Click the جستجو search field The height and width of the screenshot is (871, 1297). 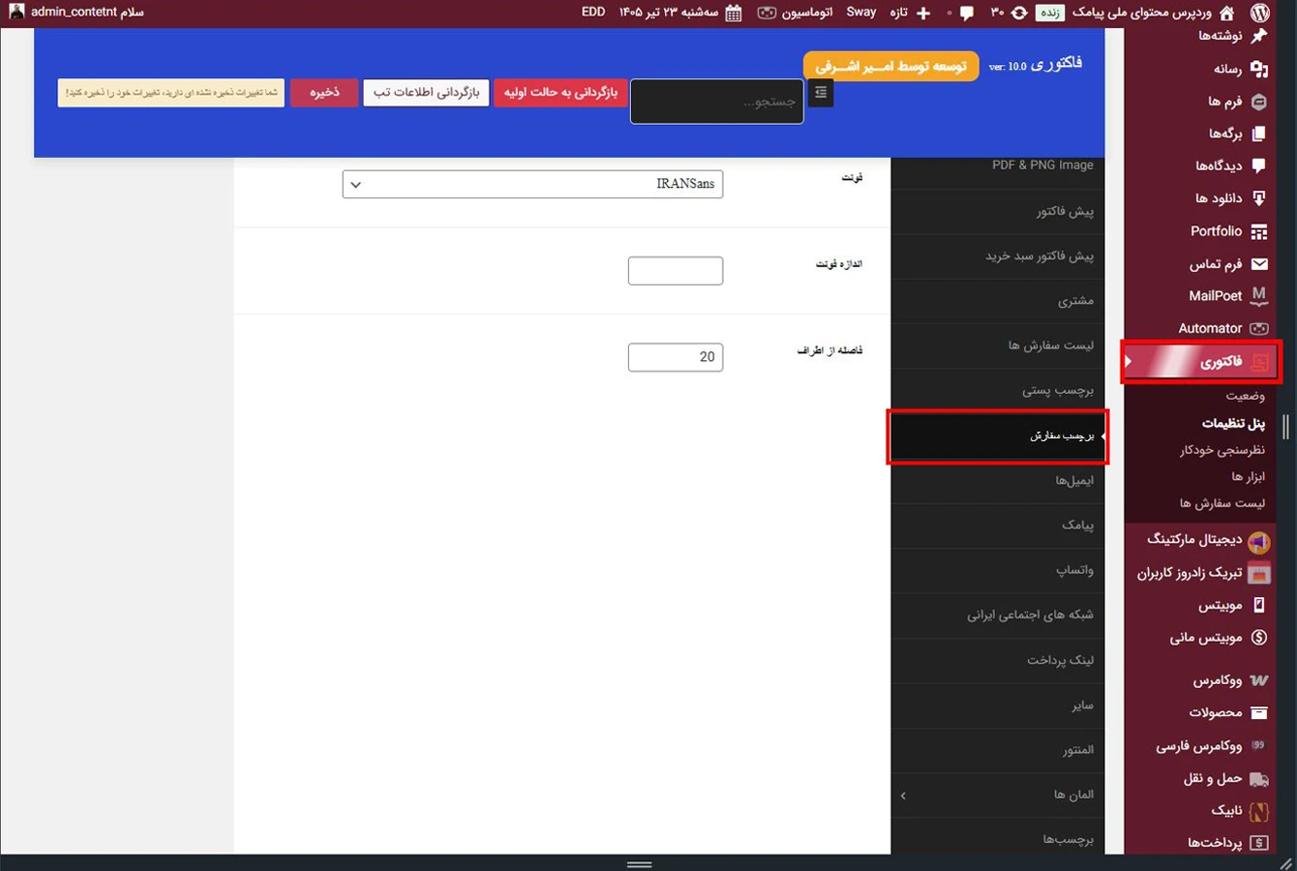click(716, 101)
